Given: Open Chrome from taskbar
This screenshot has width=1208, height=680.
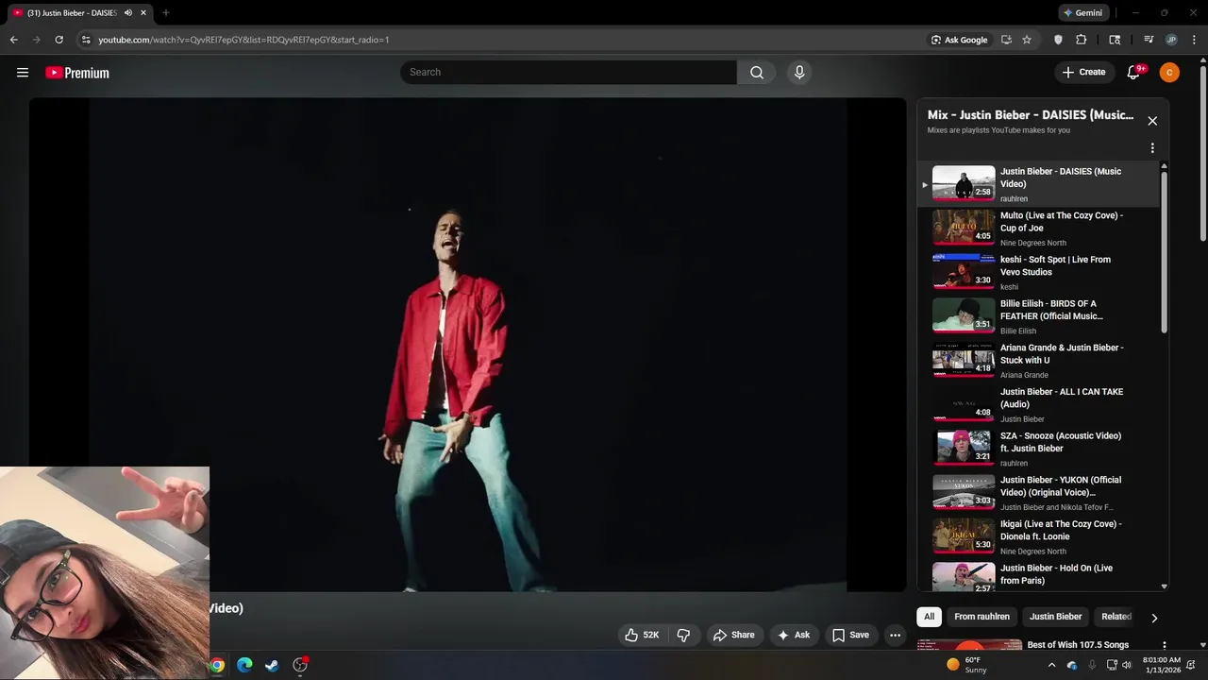Looking at the screenshot, I should (x=217, y=665).
